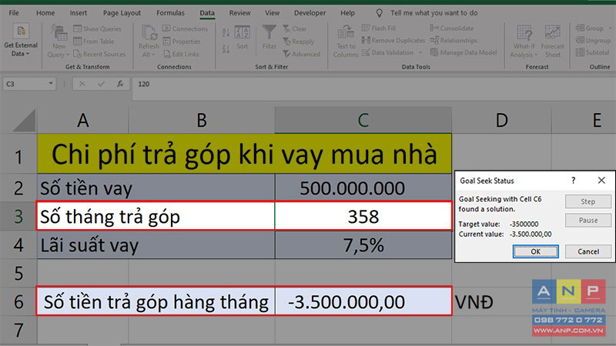Click Show Queries icon

click(78, 28)
